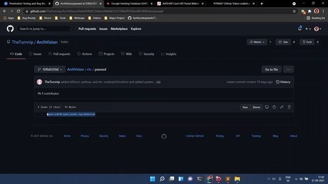
Task: Expand the plus create-new menu
Action: pos(307,29)
